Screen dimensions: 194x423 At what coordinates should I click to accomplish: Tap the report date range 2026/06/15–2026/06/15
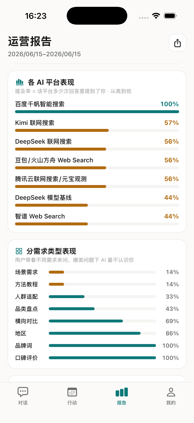(44, 54)
